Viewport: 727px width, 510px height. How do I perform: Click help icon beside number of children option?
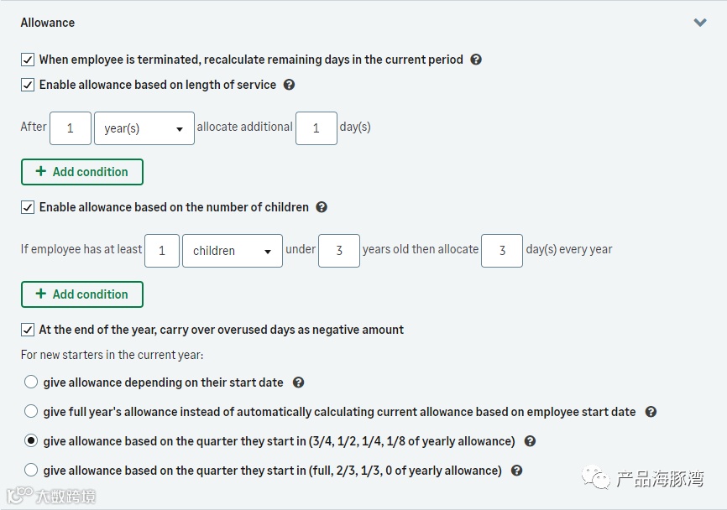(x=322, y=207)
